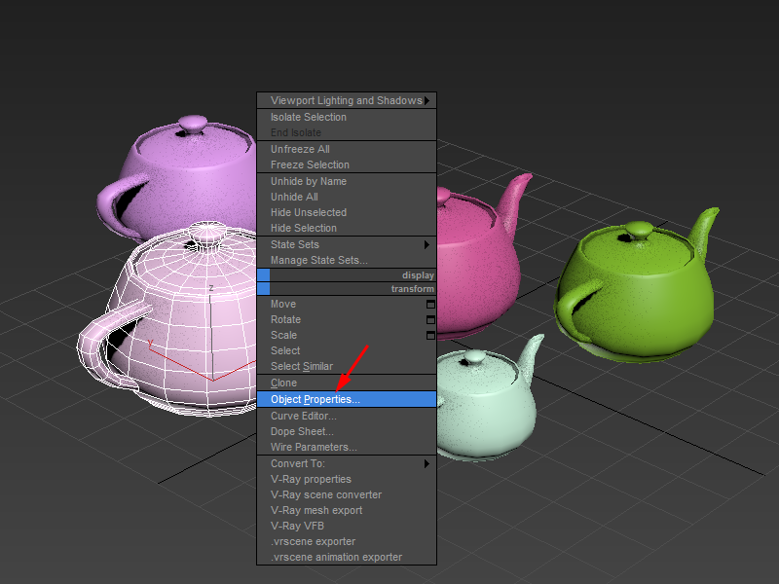Choose Hide Selection

pos(347,228)
